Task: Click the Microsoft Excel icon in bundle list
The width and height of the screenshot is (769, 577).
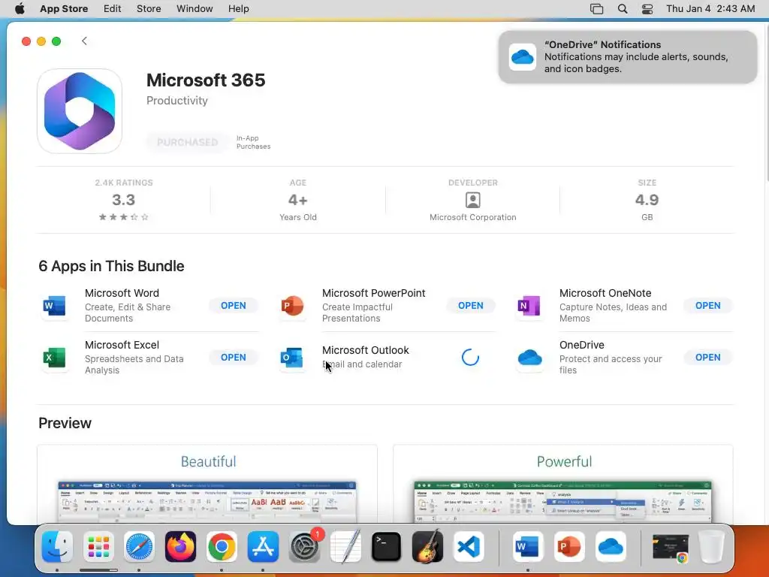Action: pyautogui.click(x=54, y=357)
